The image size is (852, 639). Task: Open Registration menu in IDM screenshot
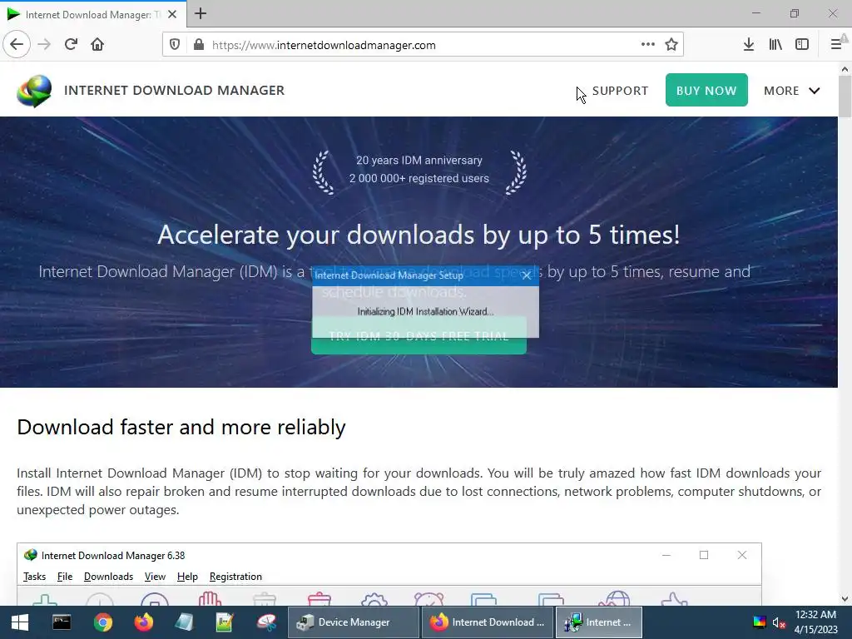(235, 577)
